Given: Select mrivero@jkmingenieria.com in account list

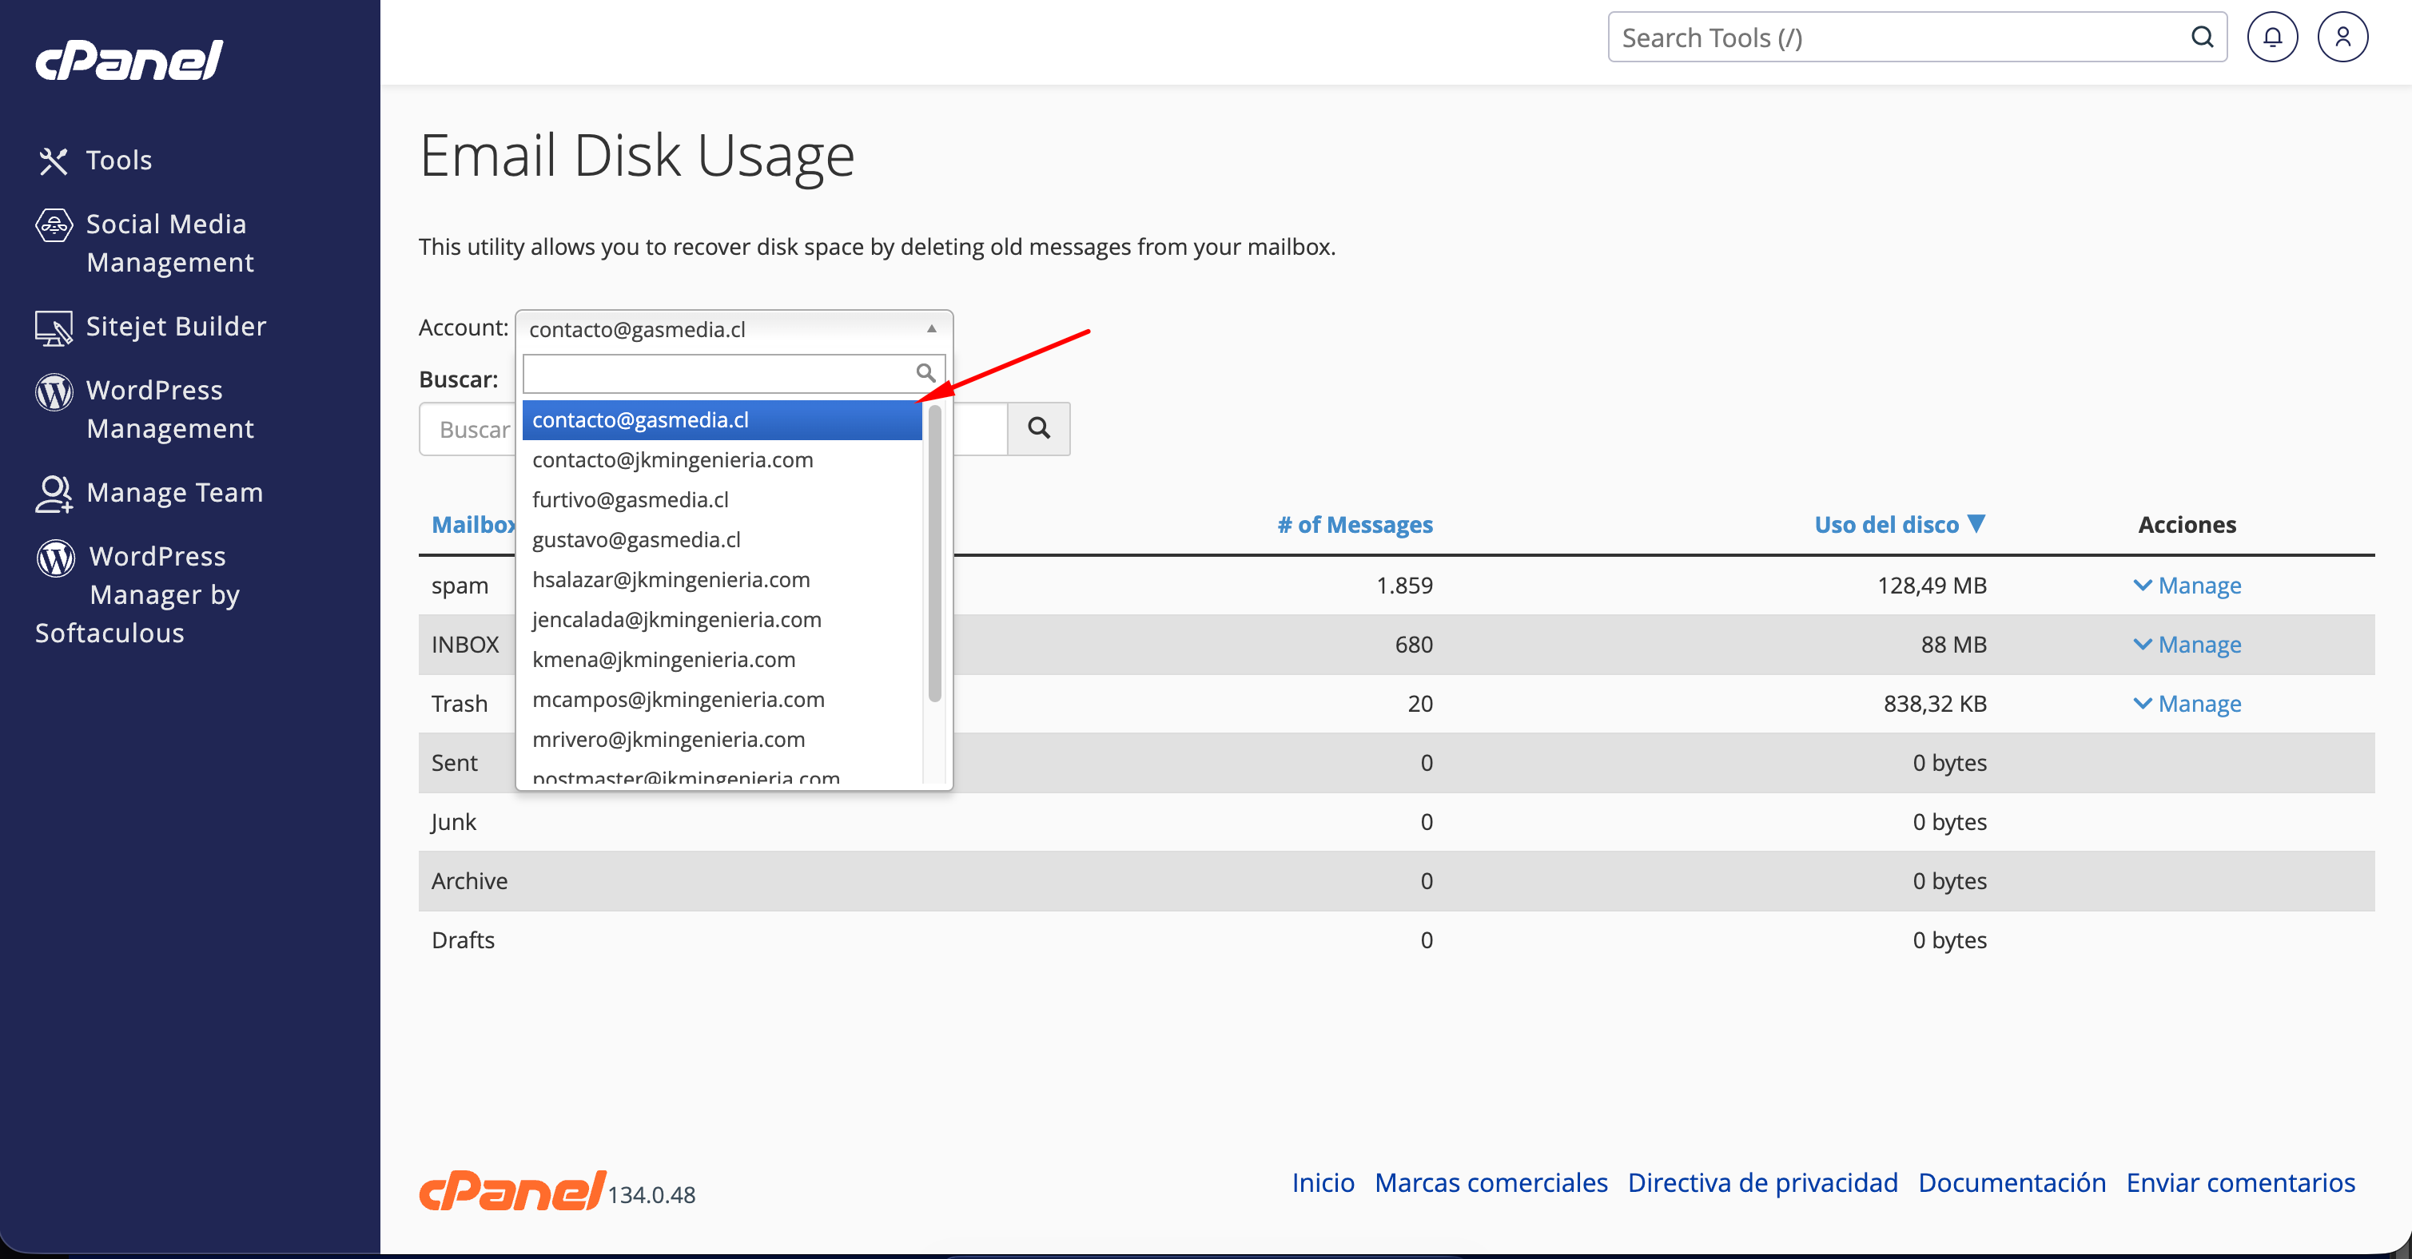Looking at the screenshot, I should click(722, 740).
